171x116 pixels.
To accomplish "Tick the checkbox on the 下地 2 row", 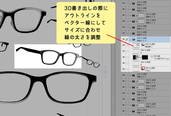I will tap(127, 69).
